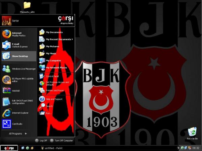Click the Log Off button
202x151 pixels.
click(x=41, y=141)
